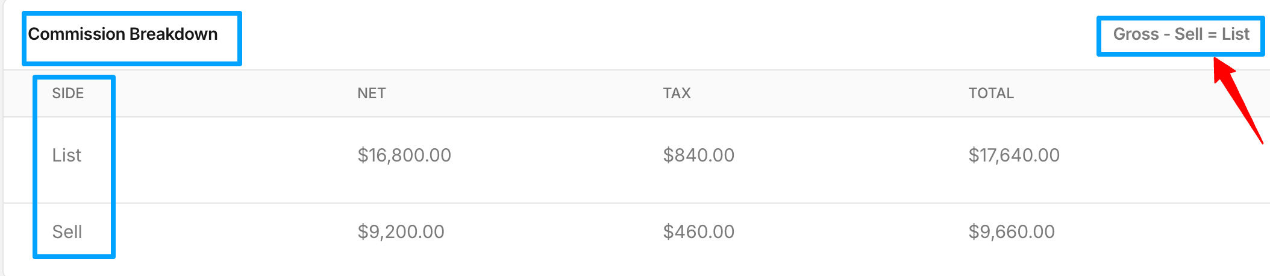The image size is (1270, 276).
Task: Select the List cell in the Side column
Action: [x=66, y=155]
